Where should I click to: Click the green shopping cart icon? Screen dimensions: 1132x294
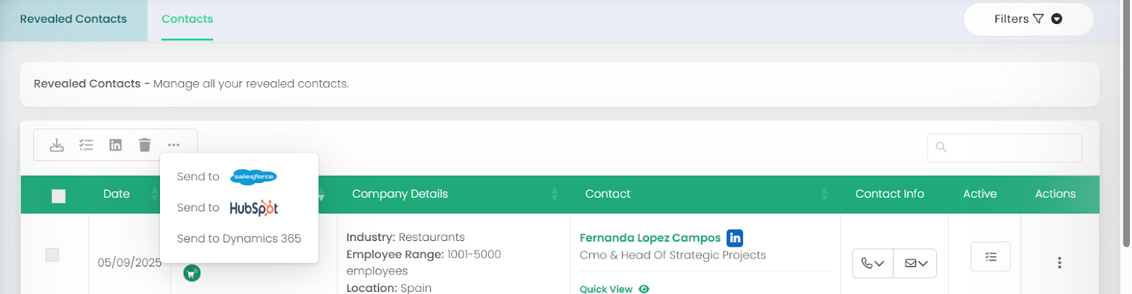coord(192,273)
